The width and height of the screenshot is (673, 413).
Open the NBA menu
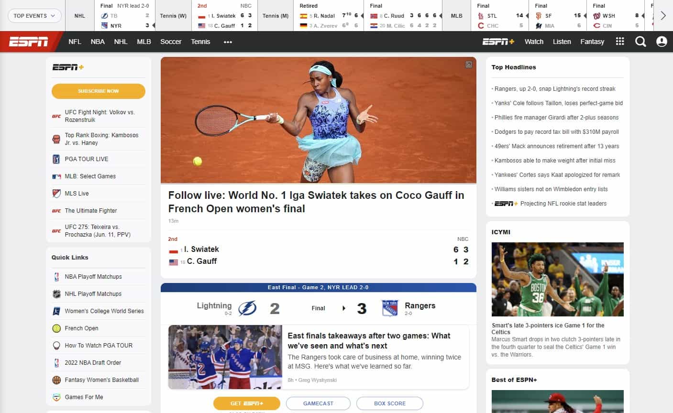pos(98,42)
